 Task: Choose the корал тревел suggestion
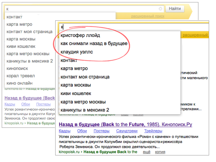(x=19, y=76)
